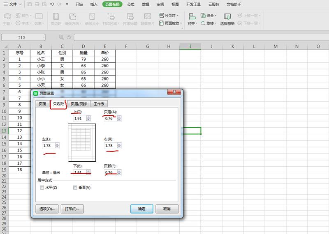The height and width of the screenshot is (234, 329).
Task: Click the 确定 button
Action: coord(142,209)
